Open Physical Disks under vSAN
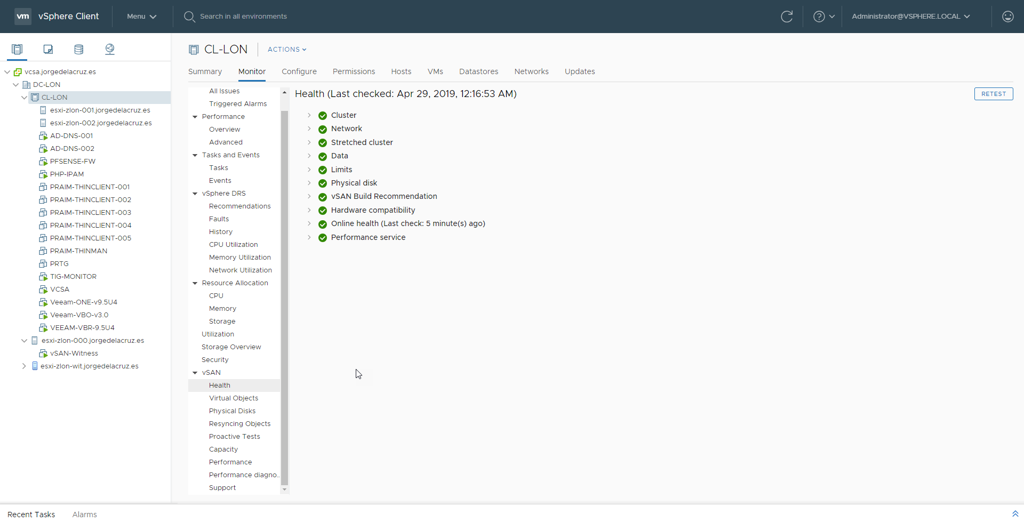This screenshot has width=1024, height=522. click(233, 411)
